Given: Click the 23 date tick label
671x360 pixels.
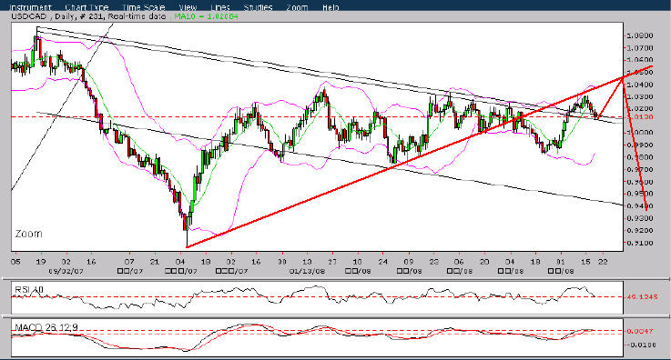Looking at the screenshot, I should pyautogui.click(x=434, y=262).
